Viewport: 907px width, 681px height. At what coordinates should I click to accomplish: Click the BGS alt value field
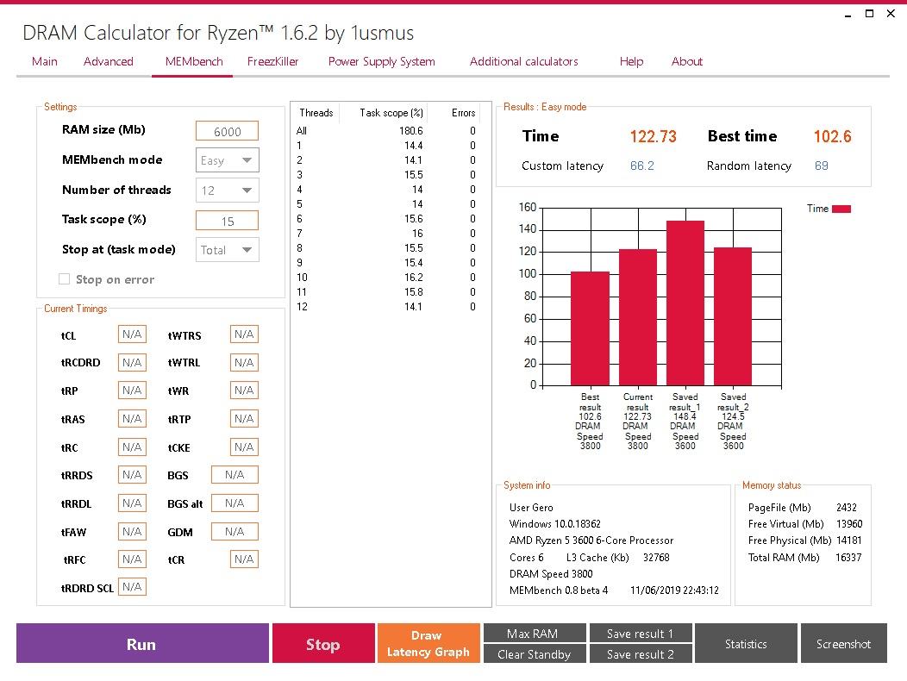[x=235, y=503]
